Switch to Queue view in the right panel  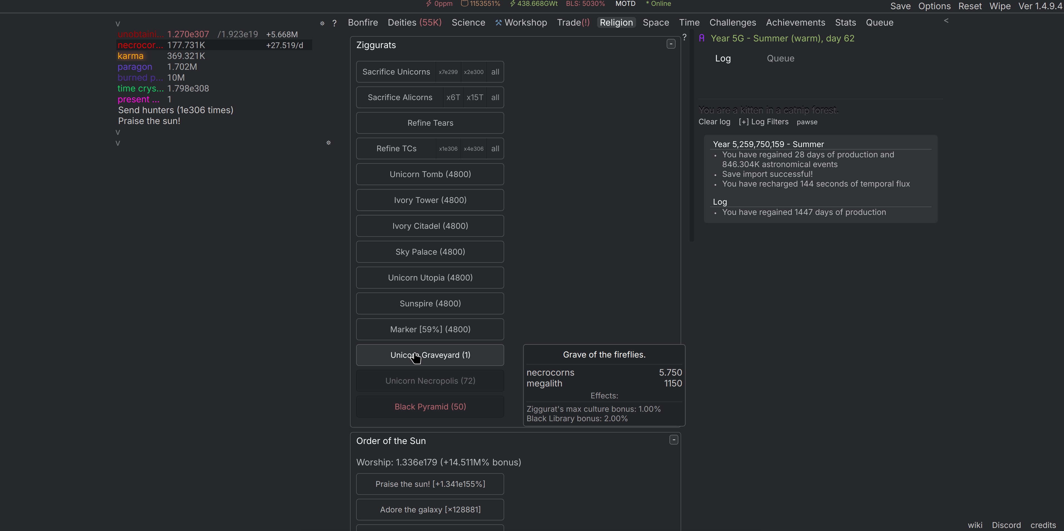coord(780,58)
